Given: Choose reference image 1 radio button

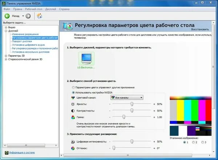Looking at the screenshot, I should point(185,142).
